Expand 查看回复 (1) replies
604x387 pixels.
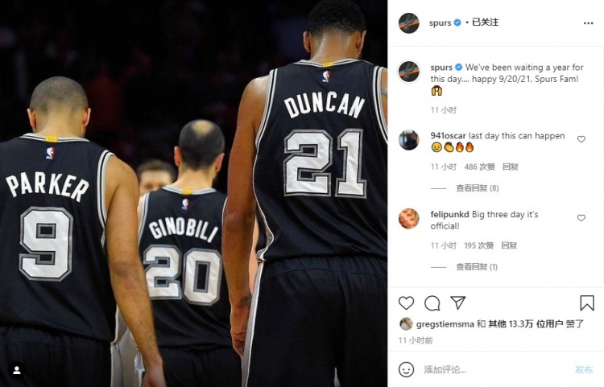(x=477, y=267)
